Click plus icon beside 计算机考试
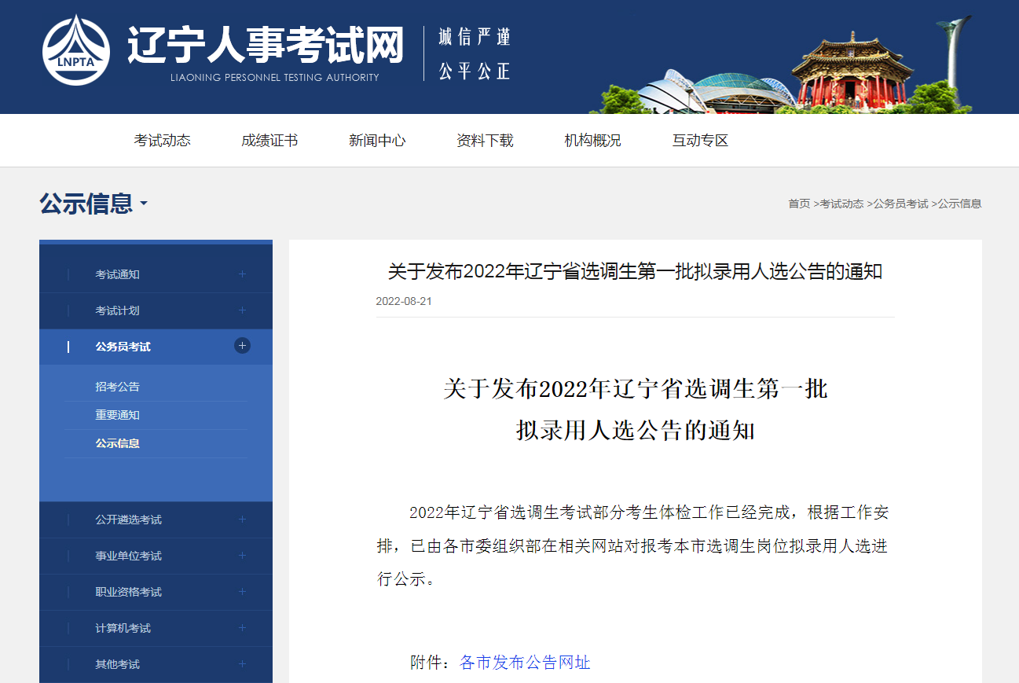The width and height of the screenshot is (1019, 683). tap(242, 628)
